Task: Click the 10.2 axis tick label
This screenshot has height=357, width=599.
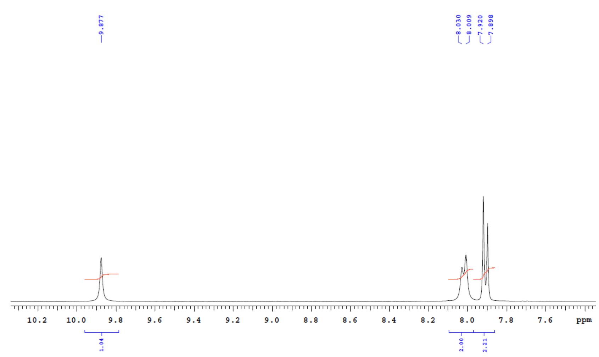Action: click(x=37, y=321)
